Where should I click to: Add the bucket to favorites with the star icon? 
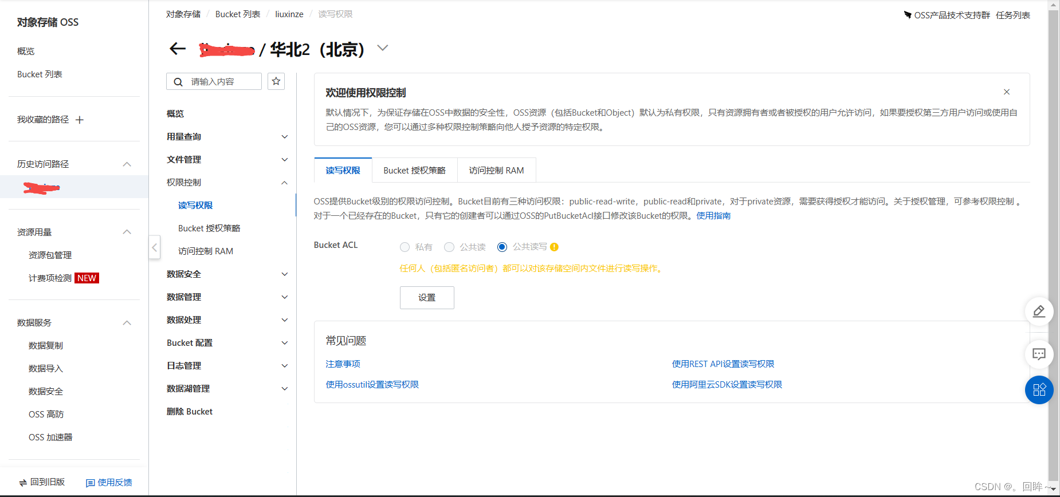276,81
